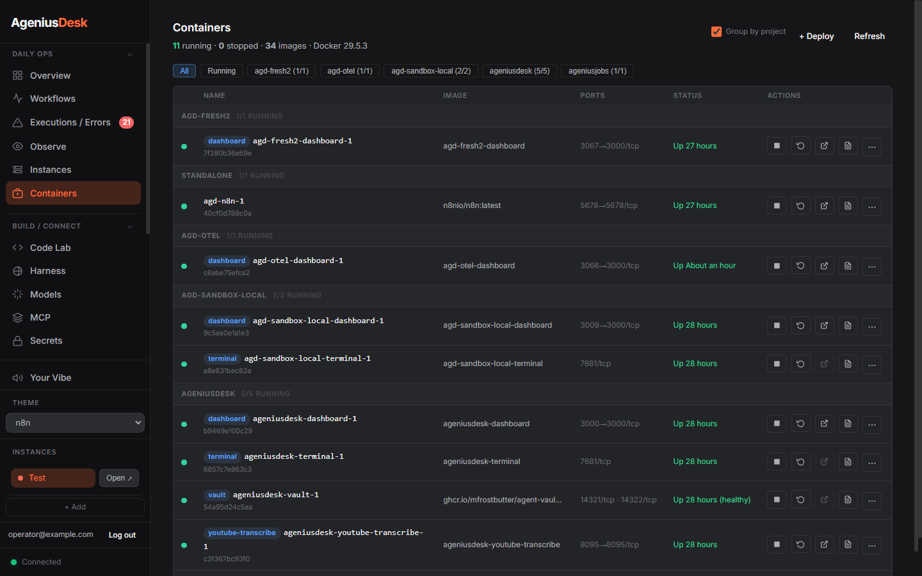Viewport: 922px width, 576px height.
Task: Click the Up 28 hours (healthy) status
Action: [712, 500]
